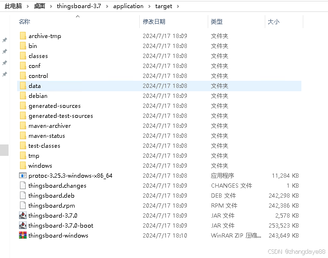Image resolution: width=328 pixels, height=258 pixels.
Task: Navigate to 桌面 in breadcrumb
Action: (x=39, y=6)
